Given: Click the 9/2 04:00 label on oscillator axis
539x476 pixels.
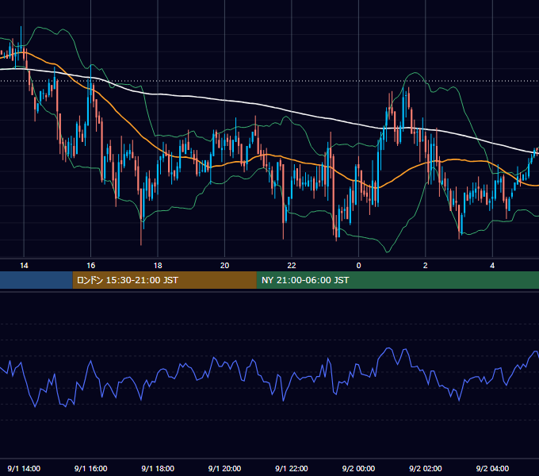Looking at the screenshot, I should click(x=492, y=468).
